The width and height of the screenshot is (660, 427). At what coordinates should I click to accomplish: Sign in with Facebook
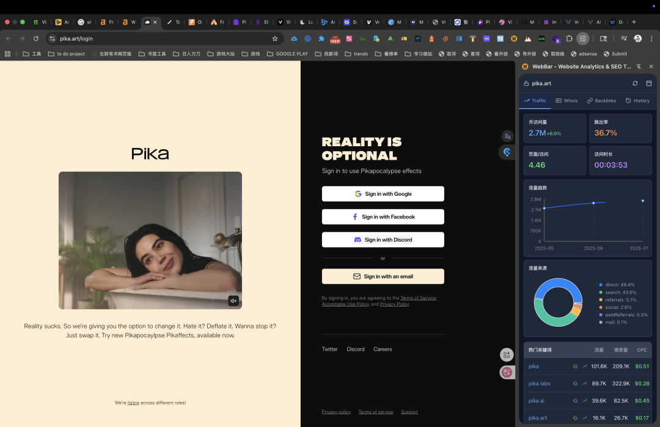click(383, 217)
